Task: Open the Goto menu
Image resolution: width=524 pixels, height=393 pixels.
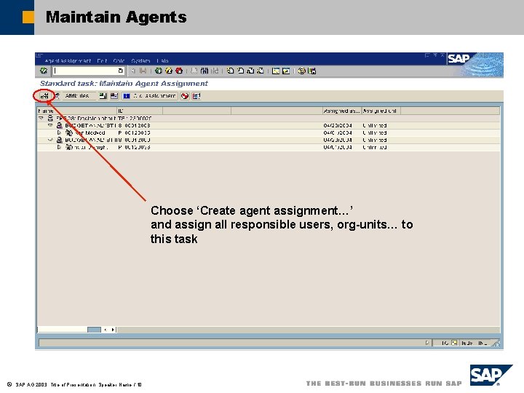Action: (x=119, y=61)
